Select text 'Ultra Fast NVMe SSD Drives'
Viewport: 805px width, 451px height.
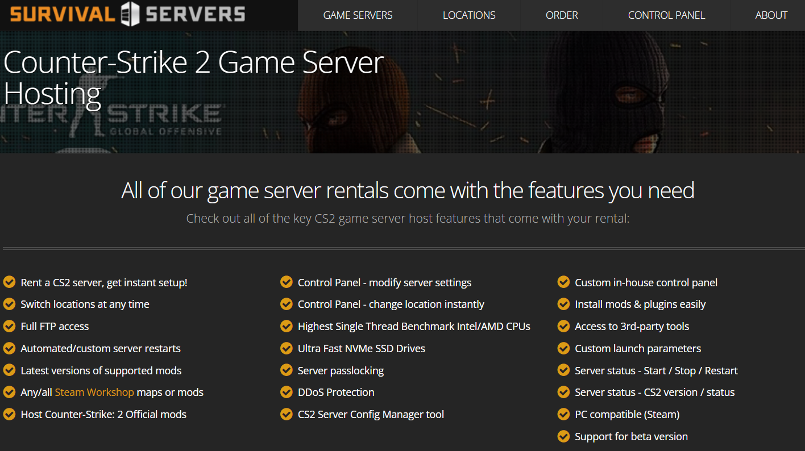(362, 349)
